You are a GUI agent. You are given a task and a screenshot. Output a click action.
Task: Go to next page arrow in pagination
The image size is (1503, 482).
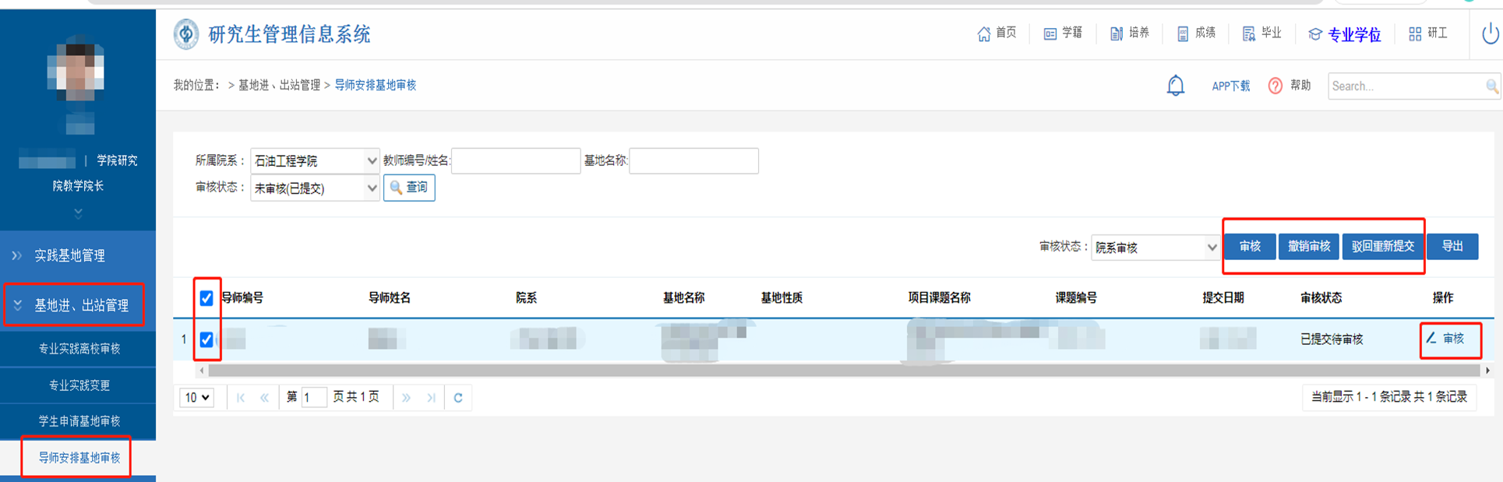(406, 398)
